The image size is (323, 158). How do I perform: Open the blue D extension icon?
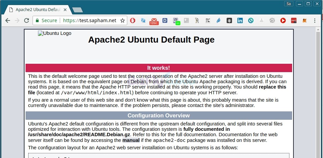(x=165, y=20)
